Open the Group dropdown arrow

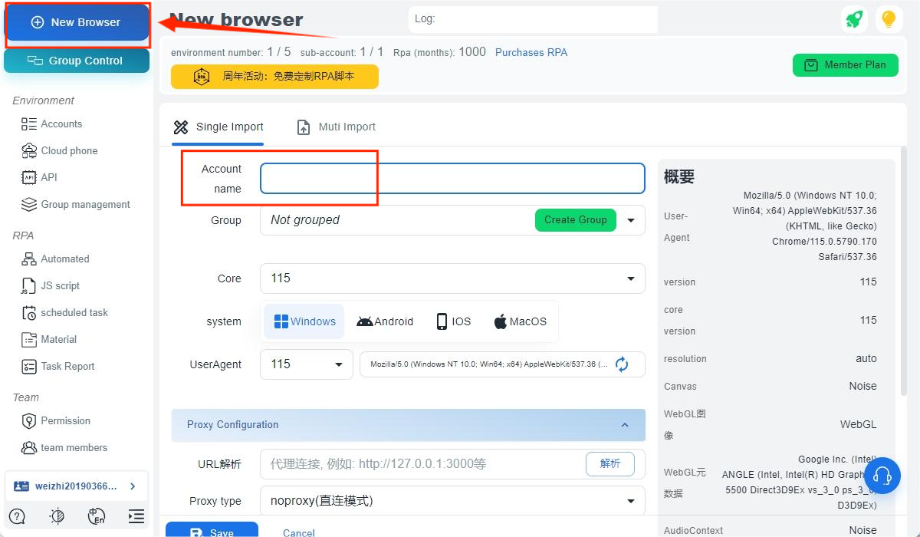631,220
